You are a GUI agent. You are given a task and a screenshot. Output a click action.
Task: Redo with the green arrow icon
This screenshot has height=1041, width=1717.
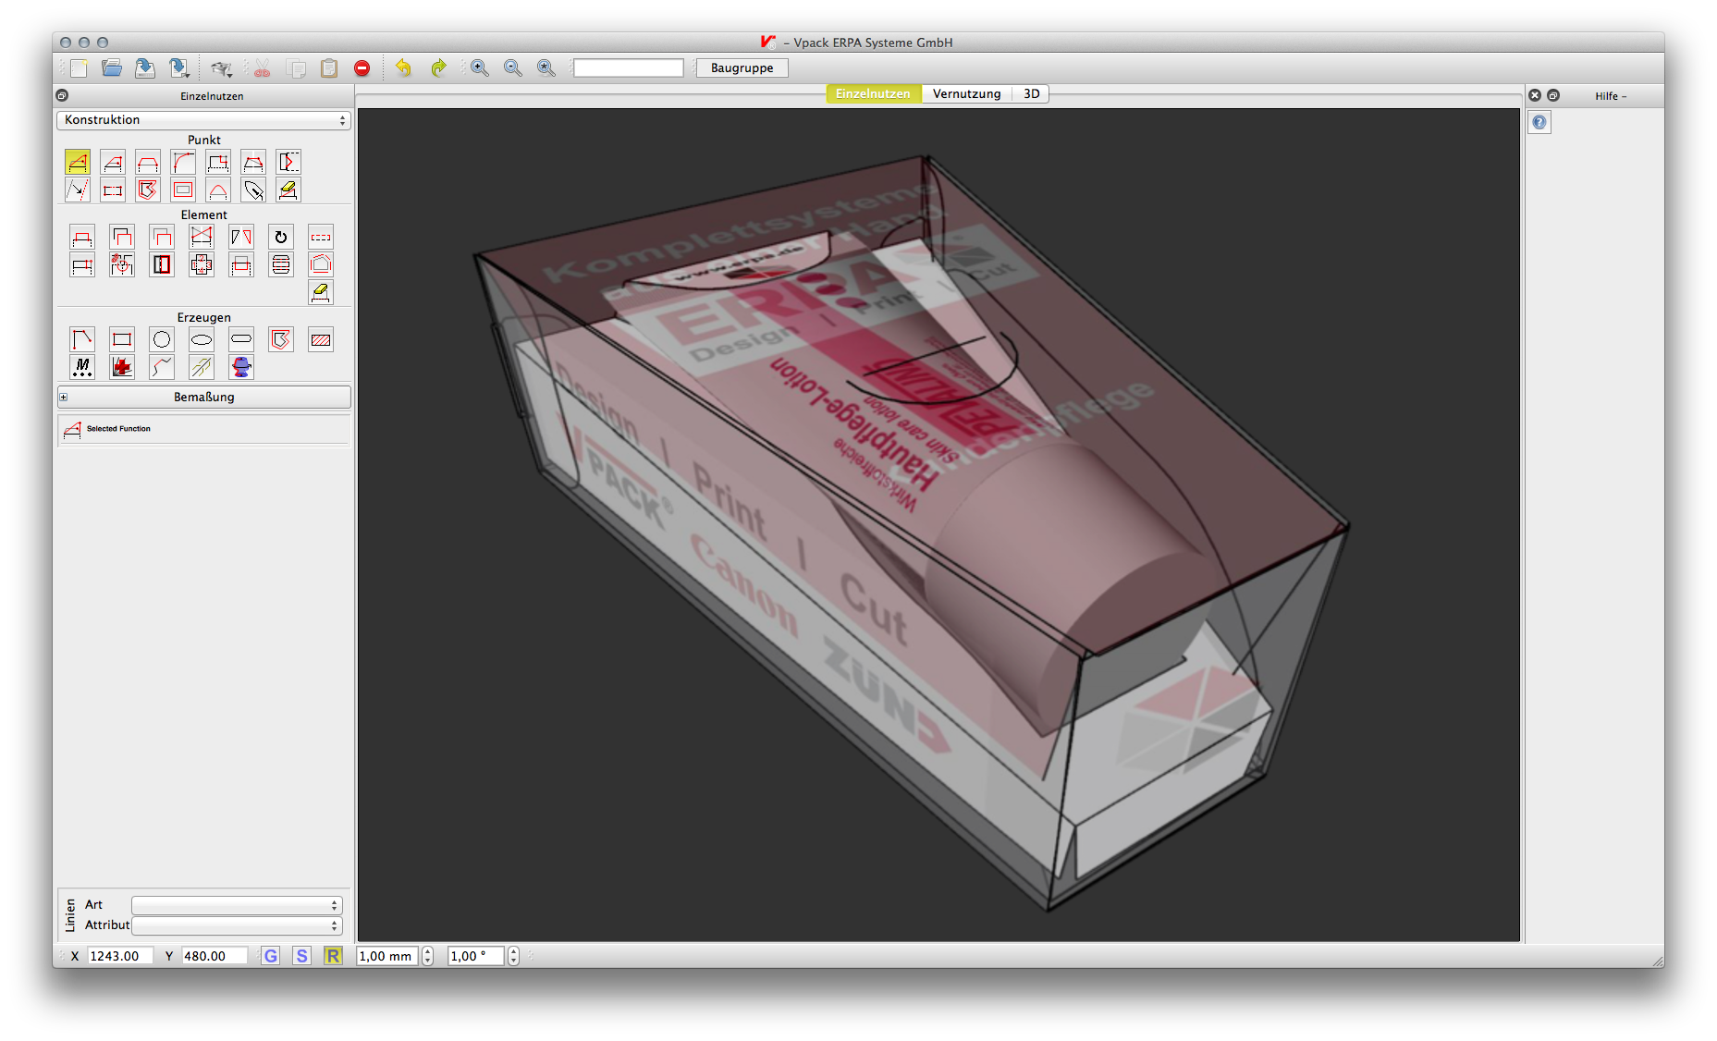click(x=438, y=67)
